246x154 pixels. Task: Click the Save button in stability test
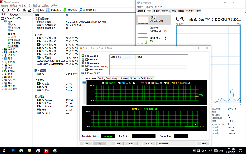click(131, 144)
